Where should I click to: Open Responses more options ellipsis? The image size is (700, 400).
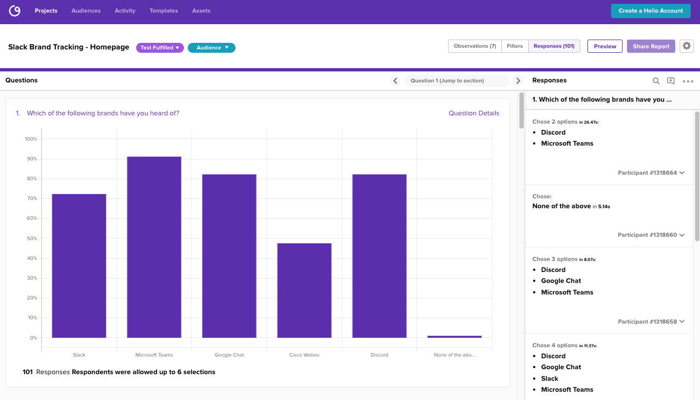coord(688,81)
